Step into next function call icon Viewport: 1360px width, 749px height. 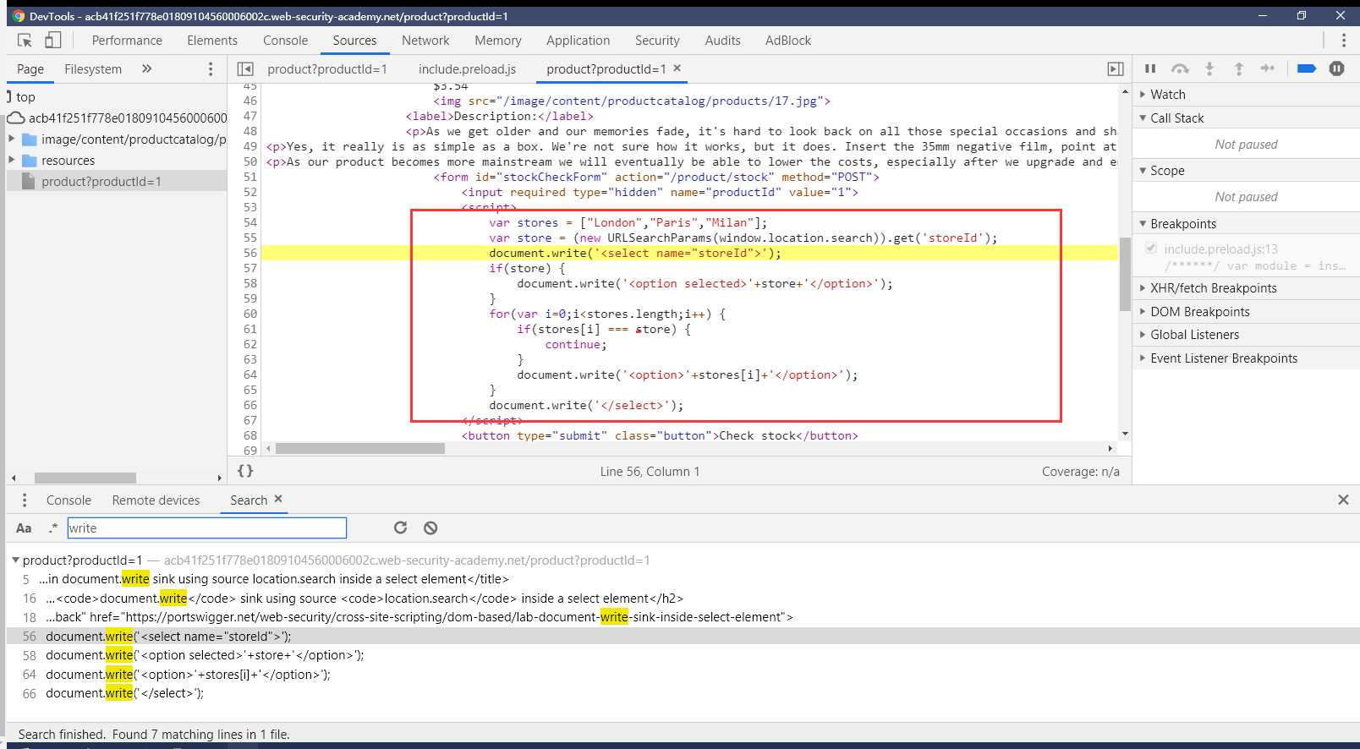[x=1209, y=68]
